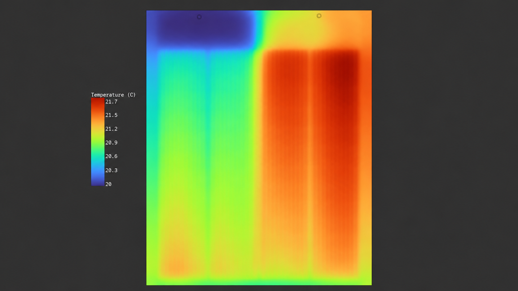Click the temperature color scale bar
The height and width of the screenshot is (291, 518).
98,142
